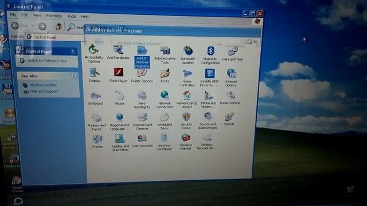Collapse the Control Panel sidebar section
Screen dimensions: 367x206
[x=73, y=51]
